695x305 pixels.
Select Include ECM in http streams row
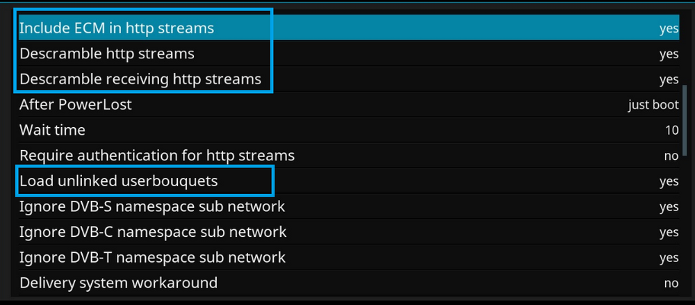[x=349, y=28]
